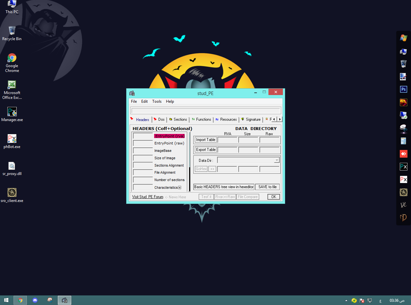Click the Import Table button
The image size is (411, 305).
[206, 140]
